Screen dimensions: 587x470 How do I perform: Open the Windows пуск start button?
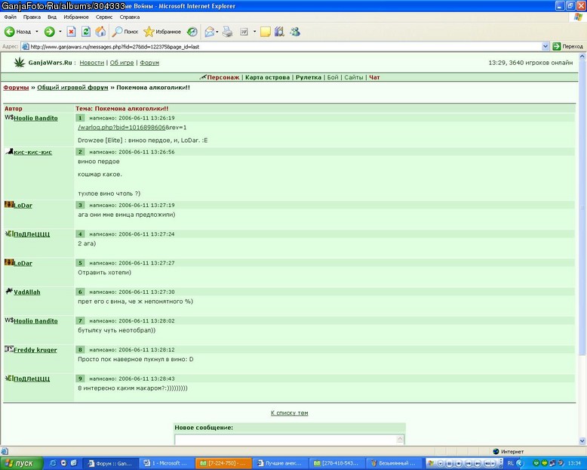[x=21, y=463]
